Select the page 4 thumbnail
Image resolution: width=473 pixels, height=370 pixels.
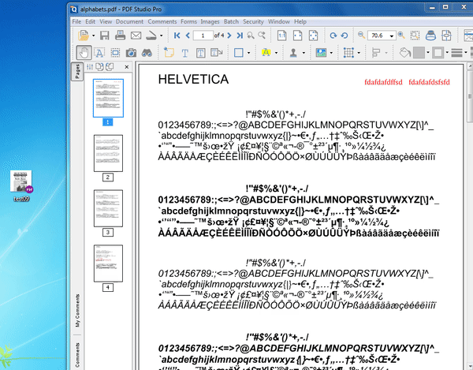[108, 263]
